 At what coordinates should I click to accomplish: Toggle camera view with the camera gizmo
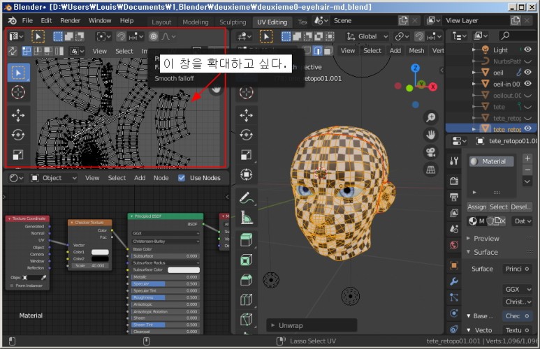pyautogui.click(x=431, y=151)
